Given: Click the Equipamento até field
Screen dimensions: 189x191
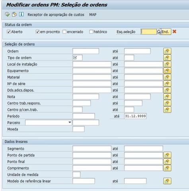Looking at the screenshot, I should coord(144,71).
